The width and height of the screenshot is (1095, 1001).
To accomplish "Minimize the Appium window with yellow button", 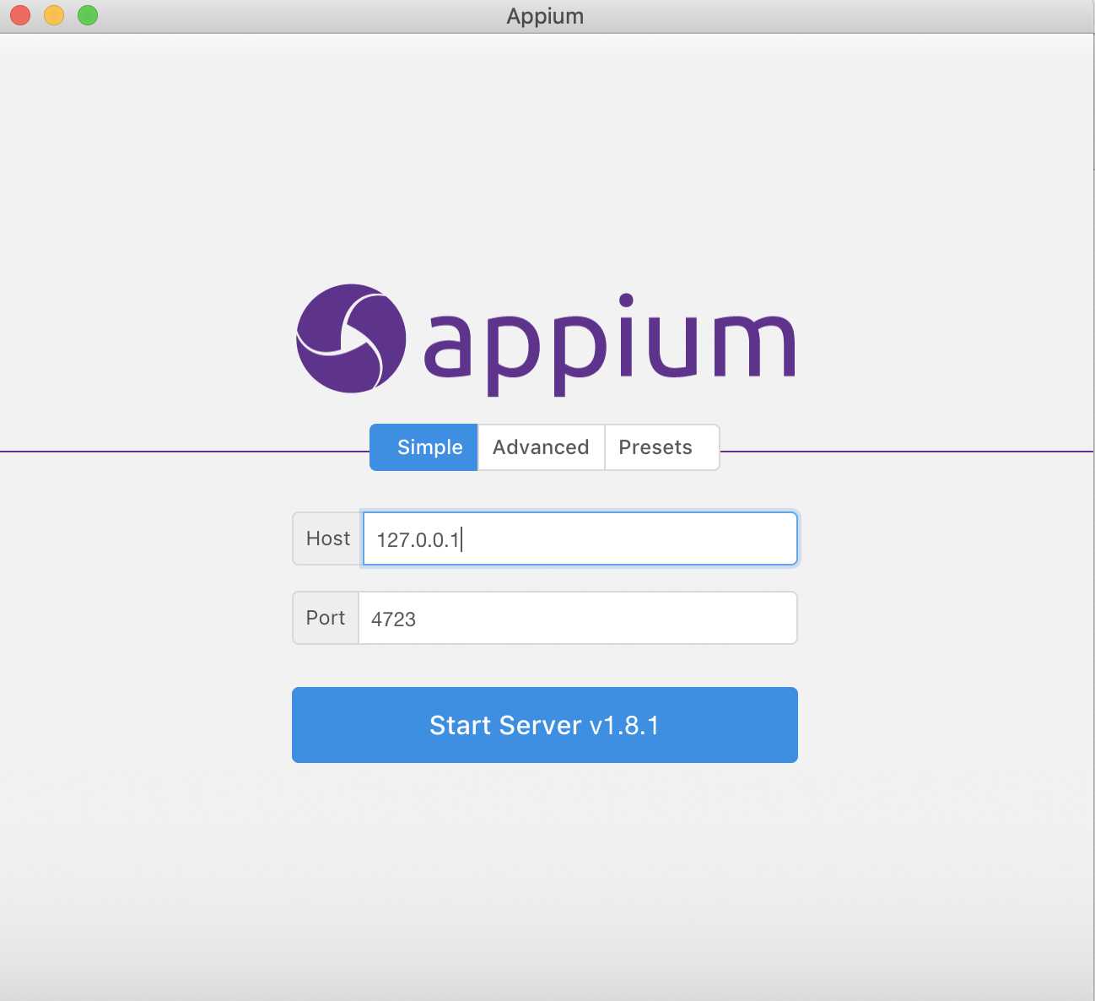I will pos(54,15).
